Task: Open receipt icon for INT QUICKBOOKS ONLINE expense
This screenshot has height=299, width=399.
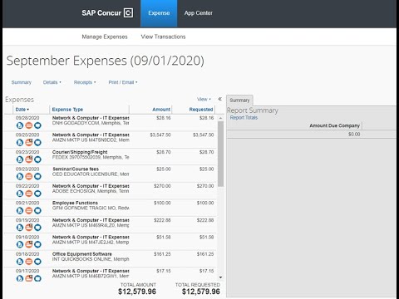Action: point(20,262)
